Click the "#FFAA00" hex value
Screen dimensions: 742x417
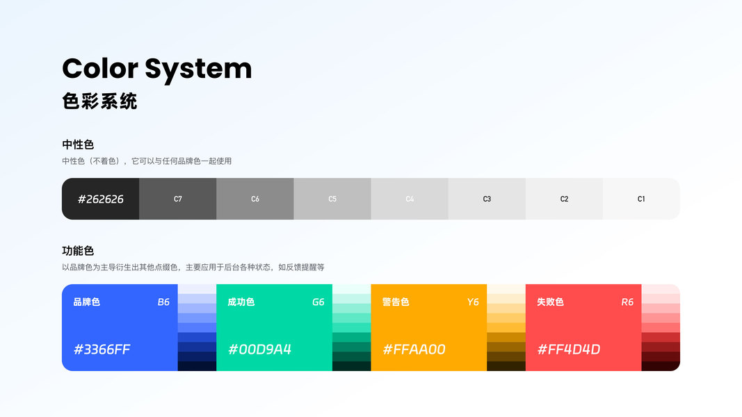tap(414, 350)
